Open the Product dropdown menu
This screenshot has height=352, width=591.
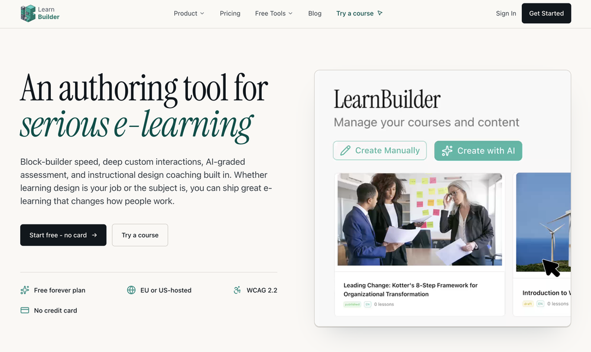coord(189,13)
